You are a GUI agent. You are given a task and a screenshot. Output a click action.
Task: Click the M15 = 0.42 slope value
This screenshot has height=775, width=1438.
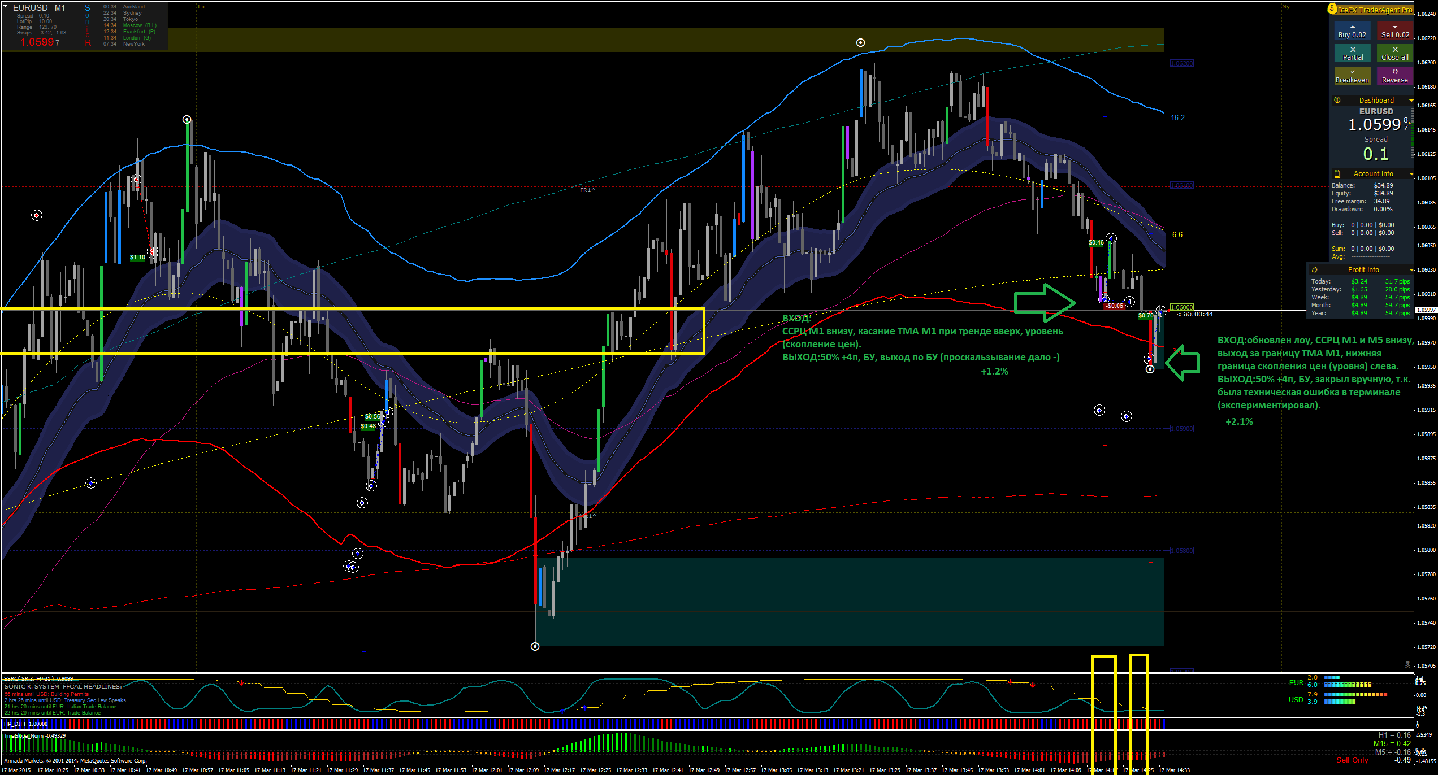pos(1392,743)
